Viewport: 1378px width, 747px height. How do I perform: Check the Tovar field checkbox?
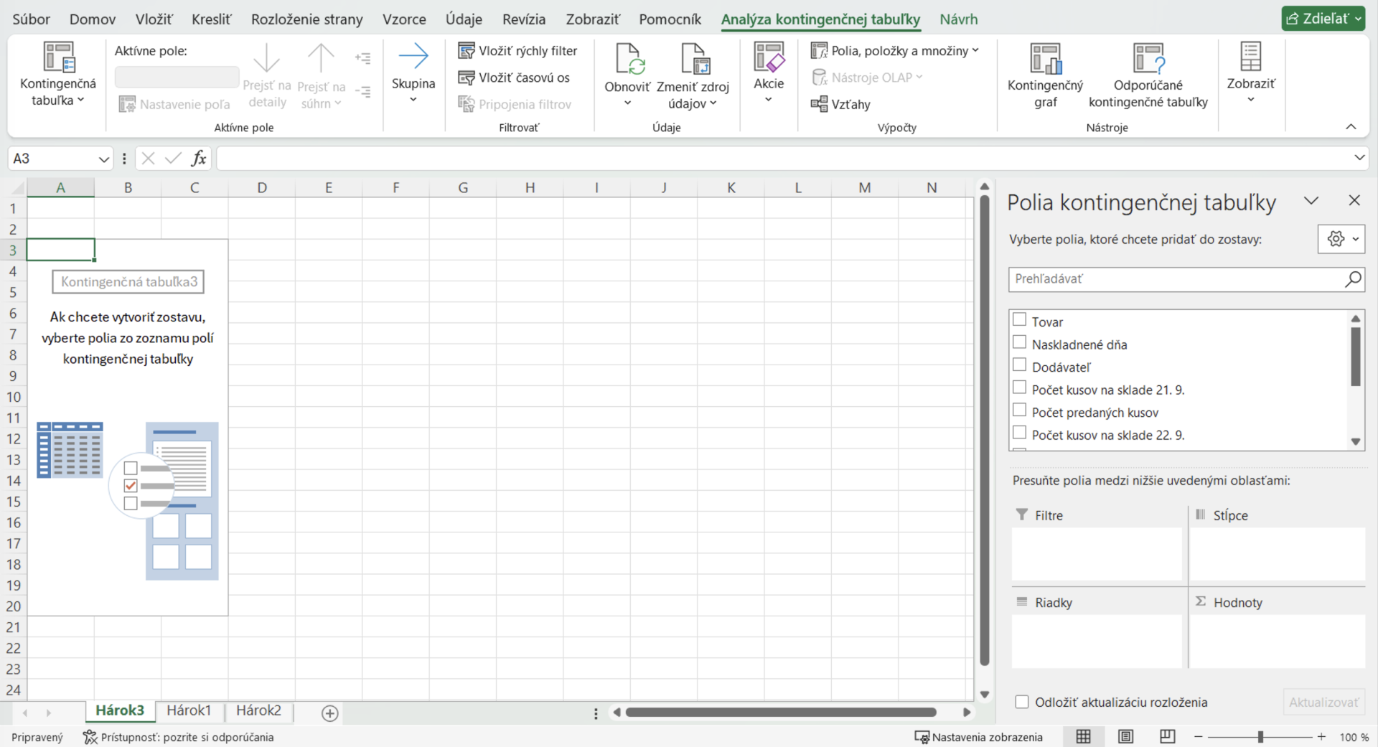(x=1019, y=319)
